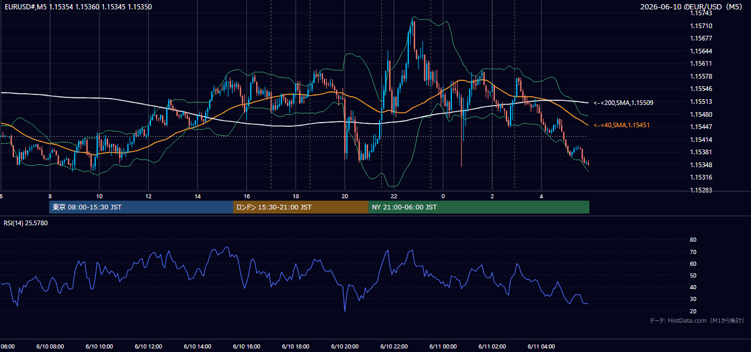751x352 pixels.
Task: Click the bottom time label 6/11 02:00
Action: click(492, 347)
